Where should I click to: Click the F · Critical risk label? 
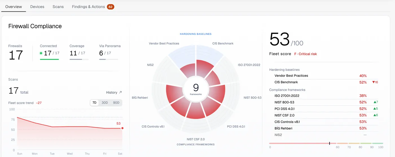point(306,54)
